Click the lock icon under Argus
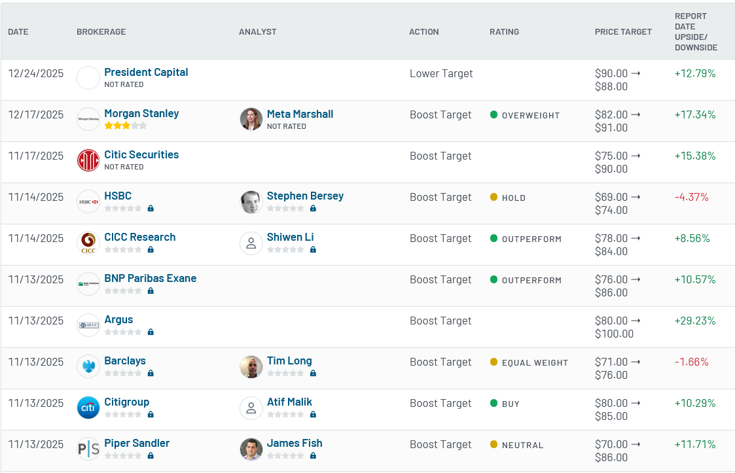This screenshot has width=735, height=473. [151, 332]
